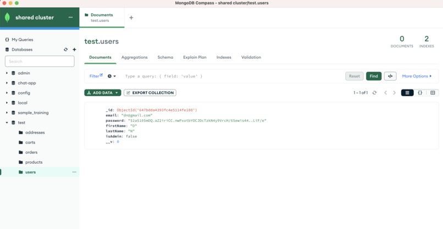The image size is (443, 229).
Task: Click the MongoDB leaf logo icon
Action: (7, 18)
